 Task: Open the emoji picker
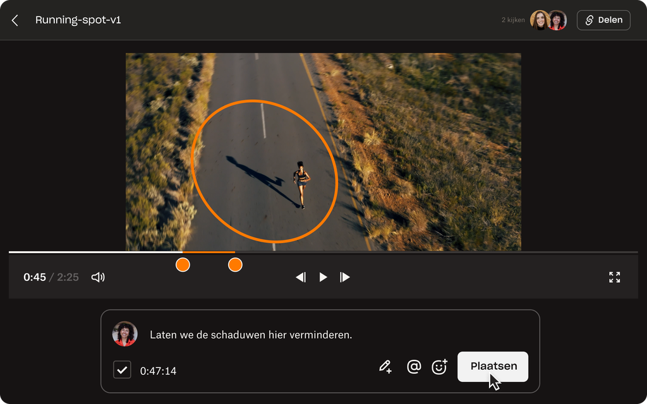point(439,366)
